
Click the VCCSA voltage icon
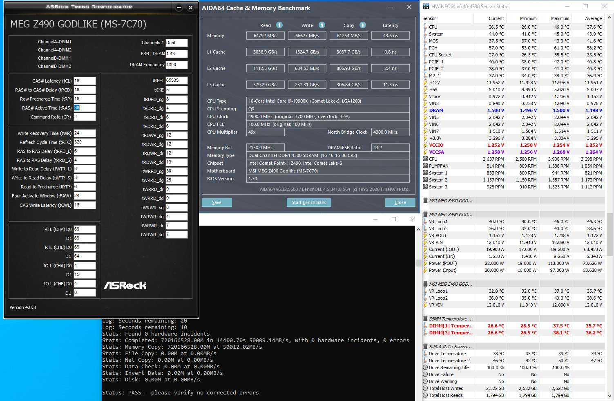tap(425, 152)
